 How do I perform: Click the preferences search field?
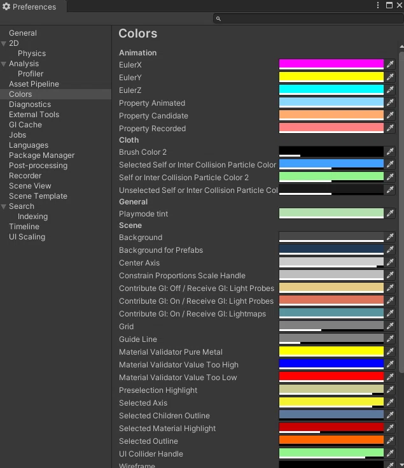(x=309, y=18)
